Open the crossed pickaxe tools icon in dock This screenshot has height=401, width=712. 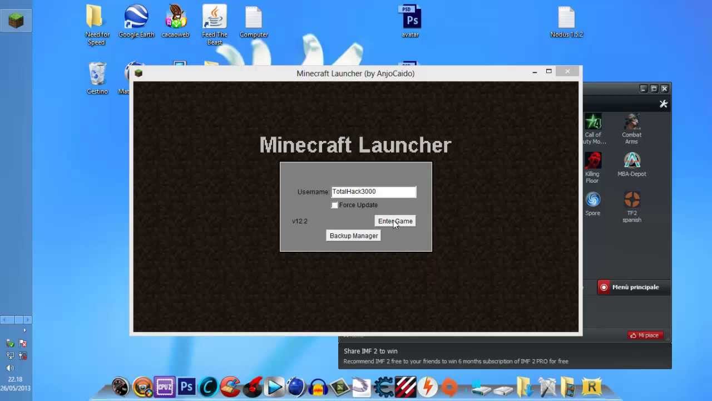(547, 387)
